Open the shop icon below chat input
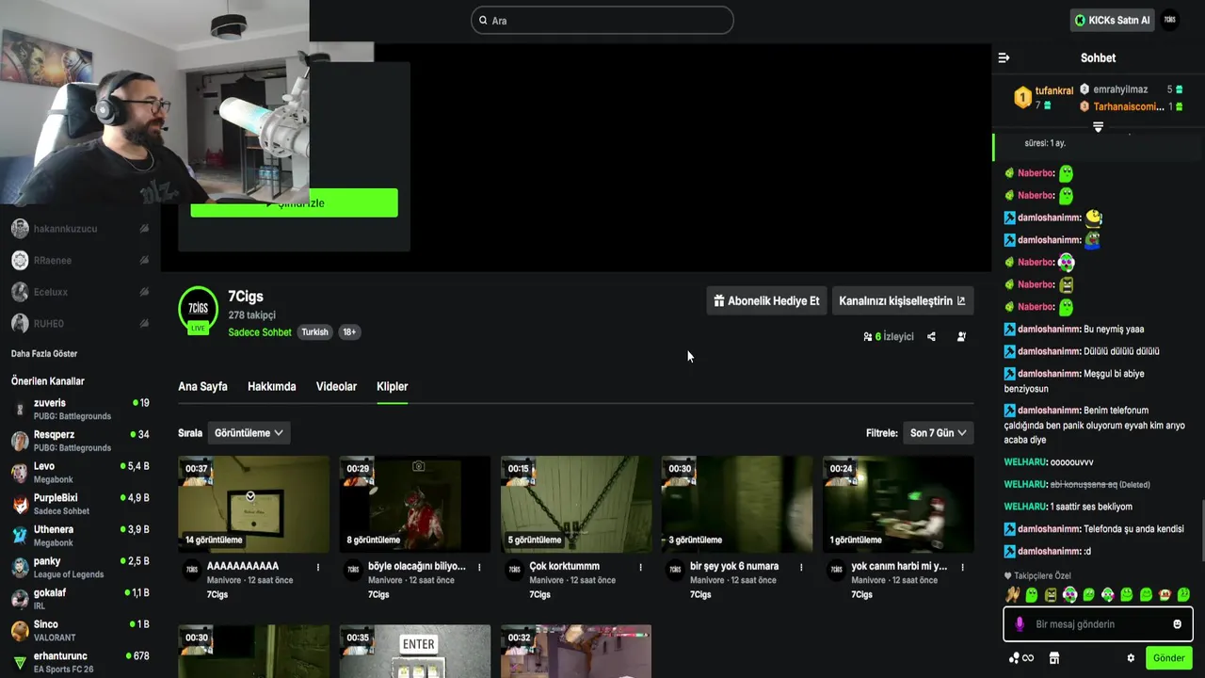The image size is (1205, 678). click(x=1054, y=658)
